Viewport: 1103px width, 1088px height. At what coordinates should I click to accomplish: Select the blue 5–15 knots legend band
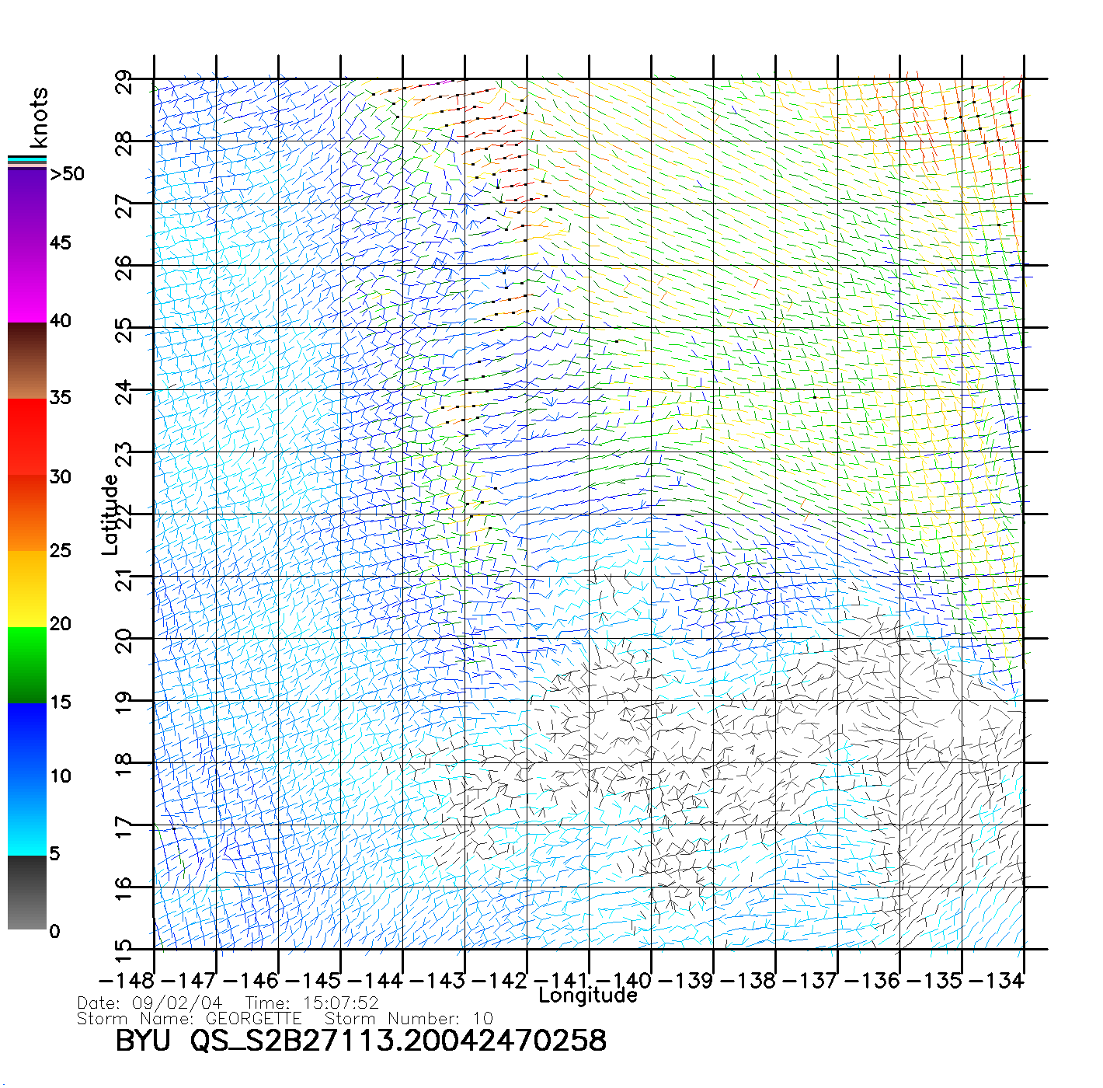tap(27, 779)
